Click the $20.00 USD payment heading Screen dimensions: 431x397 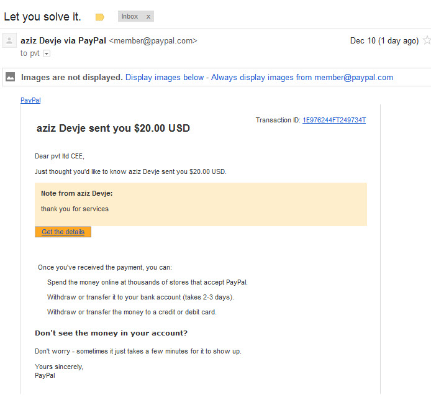(x=113, y=129)
